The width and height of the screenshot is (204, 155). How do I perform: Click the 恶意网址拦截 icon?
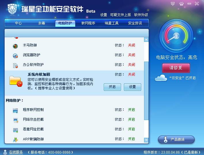[x=16, y=130]
